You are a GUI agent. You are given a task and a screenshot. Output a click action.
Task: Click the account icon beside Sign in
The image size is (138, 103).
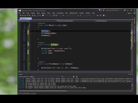click(x=135, y=13)
